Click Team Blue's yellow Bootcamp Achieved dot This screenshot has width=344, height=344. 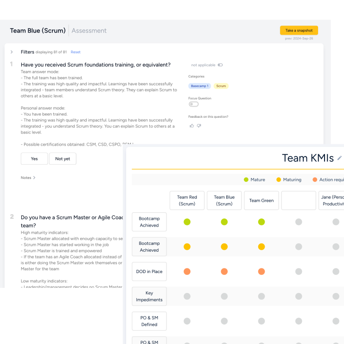(224, 247)
